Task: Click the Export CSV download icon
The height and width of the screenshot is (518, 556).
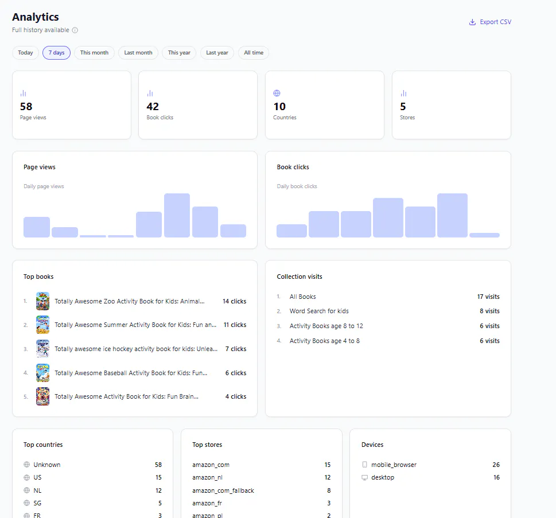Action: (x=472, y=22)
